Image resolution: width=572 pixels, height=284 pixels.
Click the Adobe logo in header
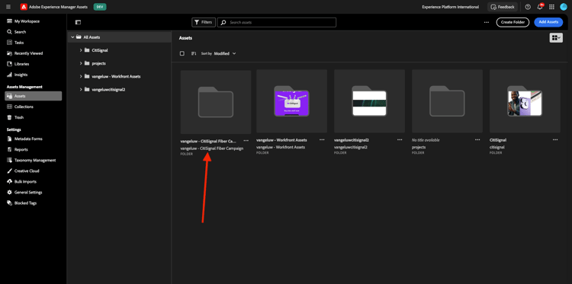coord(24,7)
